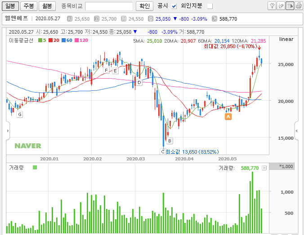Image resolution: width=304 pixels, height=235 pixels.
Task: Click the 저 low price icon
Action: pyautogui.click(x=124, y=19)
